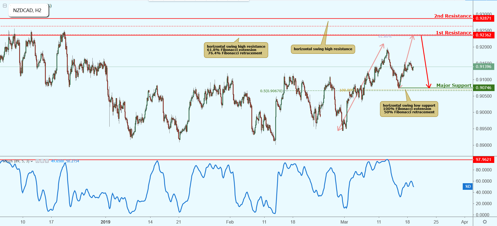Open Stoch indicator settings gear
Viewport: 497px width, 226px height.
coord(42,161)
